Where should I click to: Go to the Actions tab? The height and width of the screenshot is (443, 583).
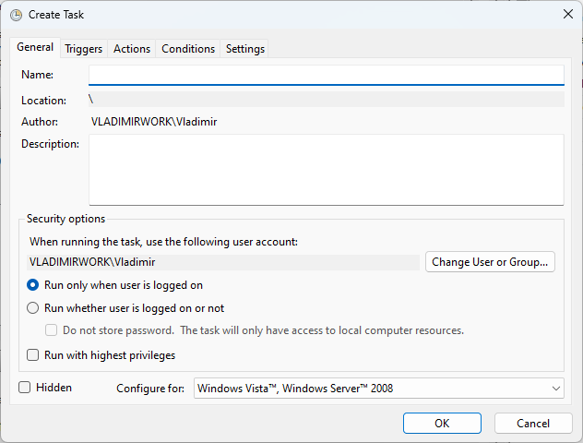(x=131, y=49)
